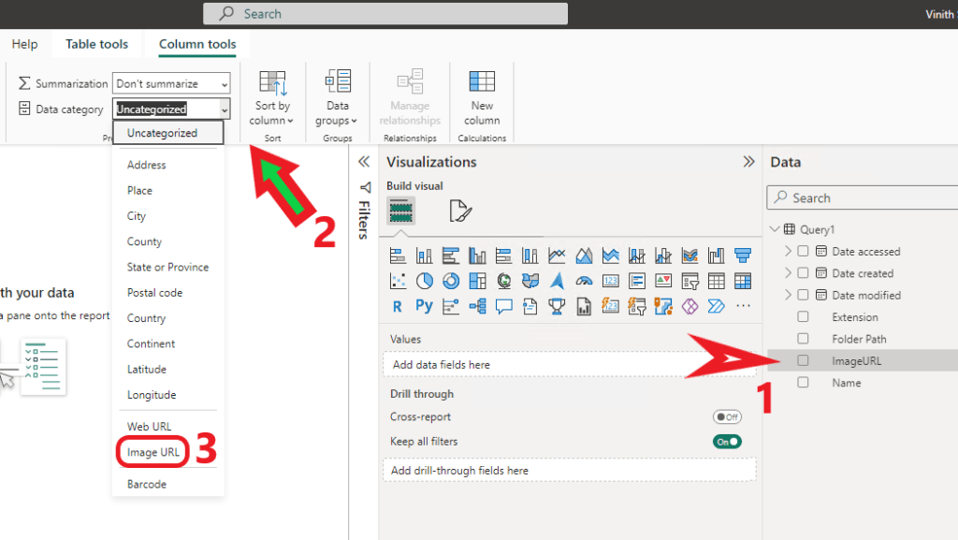Select the line chart visual
Image resolution: width=958 pixels, height=540 pixels.
(x=557, y=255)
